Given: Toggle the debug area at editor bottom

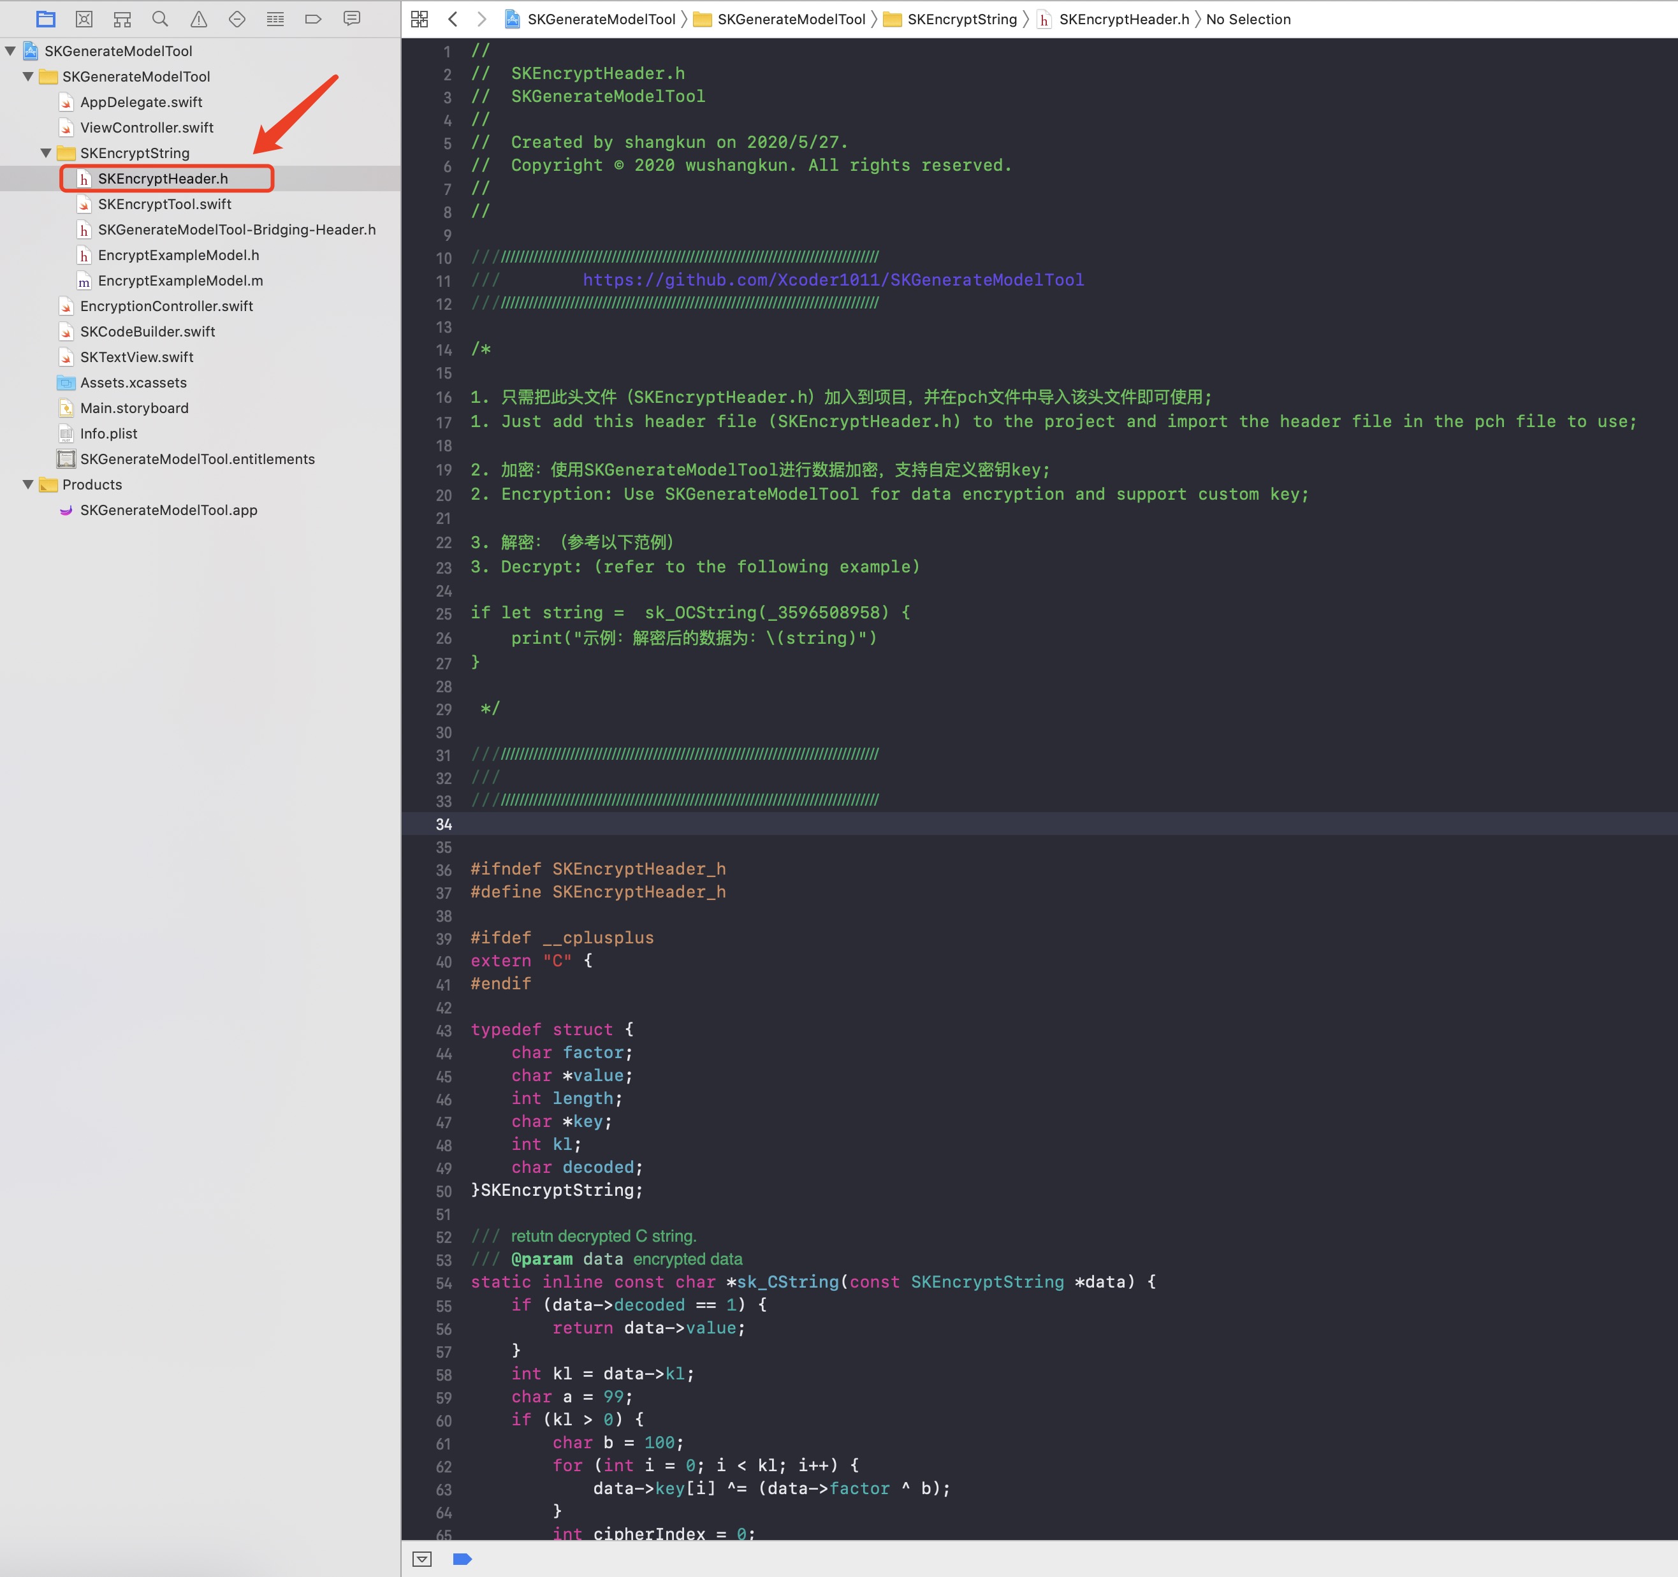Looking at the screenshot, I should [422, 1559].
